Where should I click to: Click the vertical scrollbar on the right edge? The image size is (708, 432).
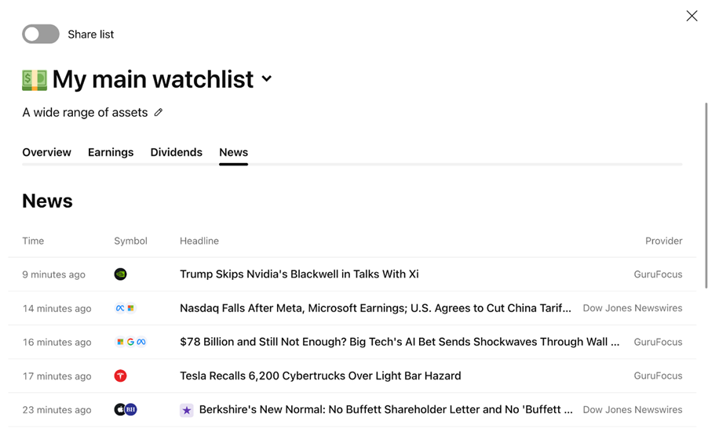[x=706, y=195]
